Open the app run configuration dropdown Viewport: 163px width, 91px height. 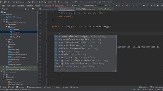[75, 6]
